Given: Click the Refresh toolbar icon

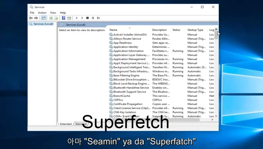Looking at the screenshot, I should click(51, 18).
